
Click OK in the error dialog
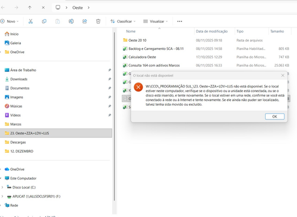274,117
